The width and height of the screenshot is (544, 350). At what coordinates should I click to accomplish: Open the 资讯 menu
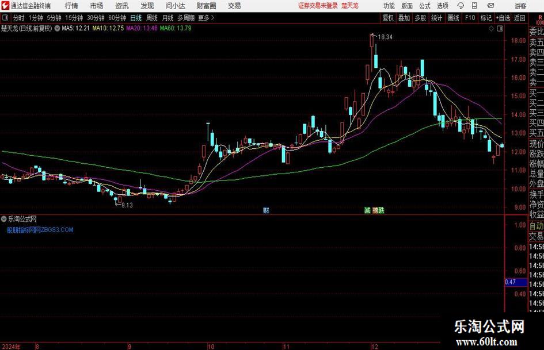pos(122,6)
